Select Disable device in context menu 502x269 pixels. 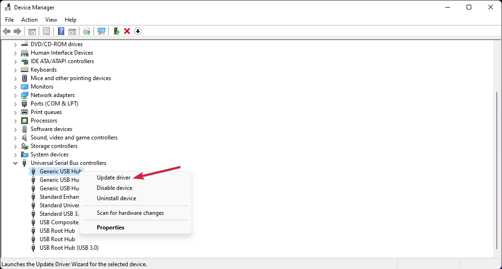pos(114,188)
